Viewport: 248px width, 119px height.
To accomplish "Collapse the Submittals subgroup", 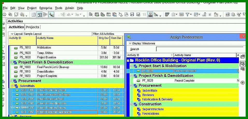I will [x=12, y=86].
